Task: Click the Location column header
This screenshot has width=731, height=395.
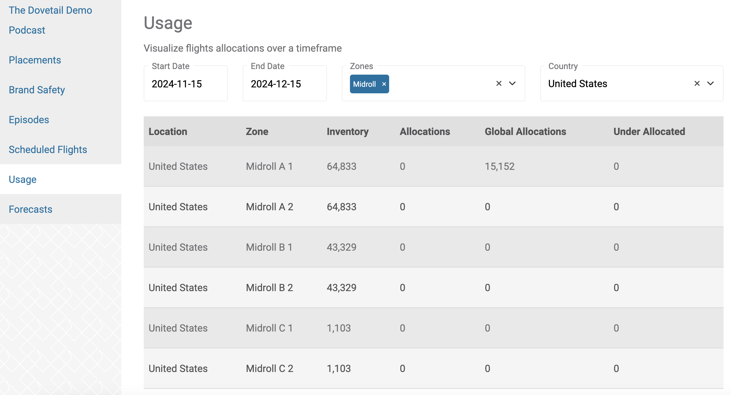Action: click(x=168, y=132)
